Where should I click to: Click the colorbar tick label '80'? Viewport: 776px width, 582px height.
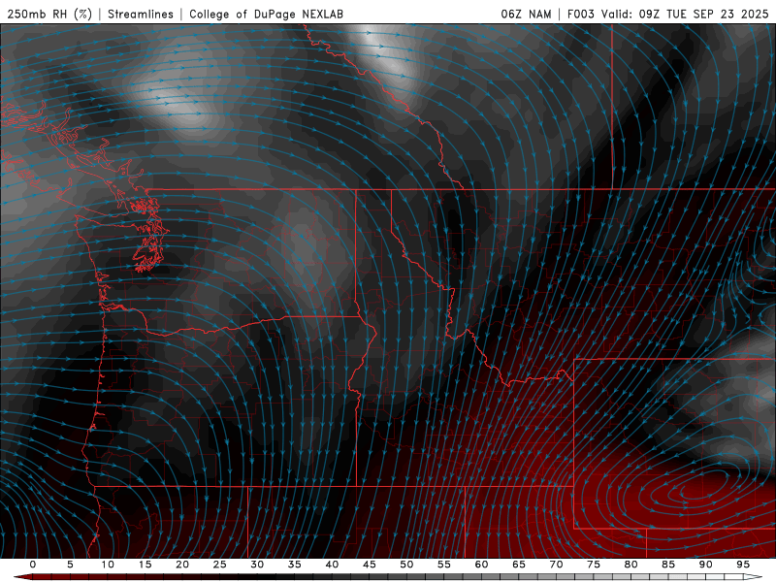[x=631, y=565]
